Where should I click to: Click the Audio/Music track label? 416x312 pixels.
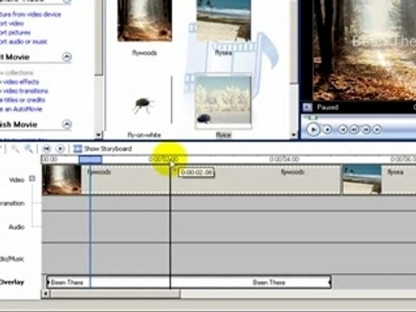pos(12,259)
